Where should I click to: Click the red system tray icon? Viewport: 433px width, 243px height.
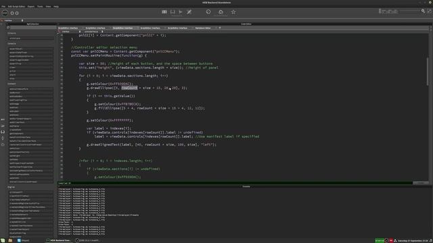[391, 240]
